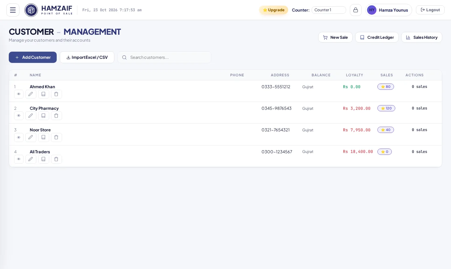Open the Credit Ledger page
Viewport: 451px width, 269px height.
click(377, 37)
